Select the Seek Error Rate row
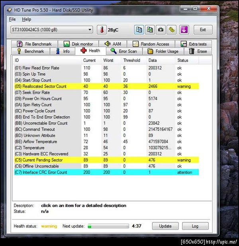Viewport: 239px width, 246px height. point(106,92)
